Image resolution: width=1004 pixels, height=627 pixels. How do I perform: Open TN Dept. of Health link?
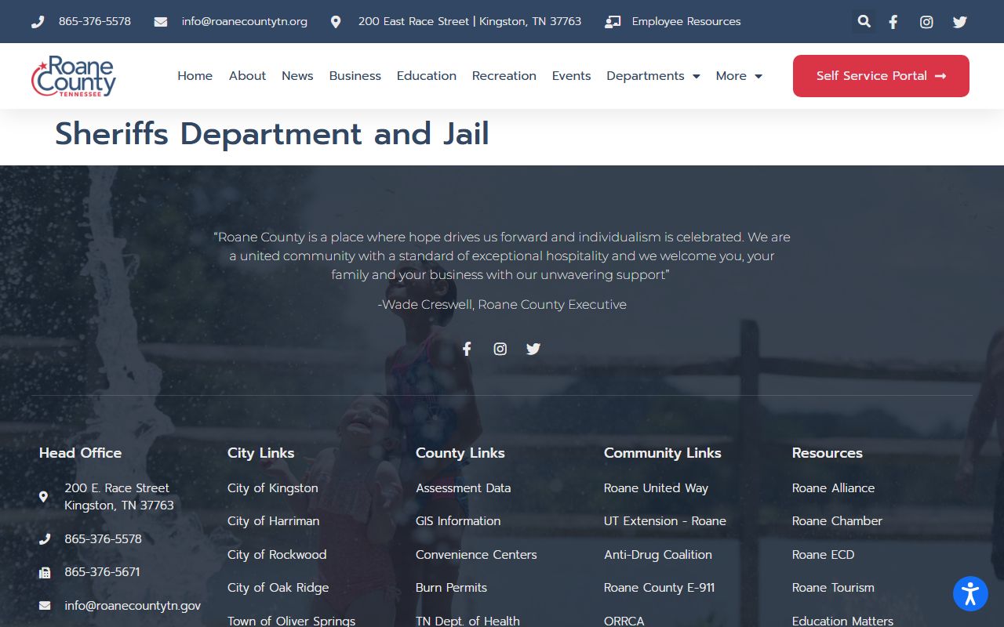467,621
